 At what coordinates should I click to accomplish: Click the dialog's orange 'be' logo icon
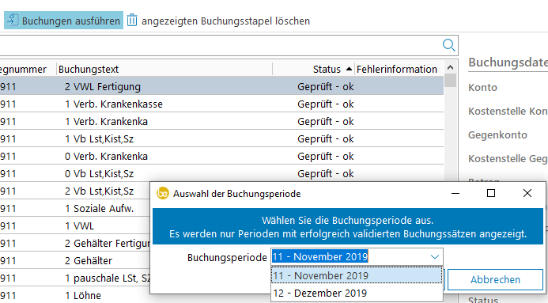(x=163, y=193)
